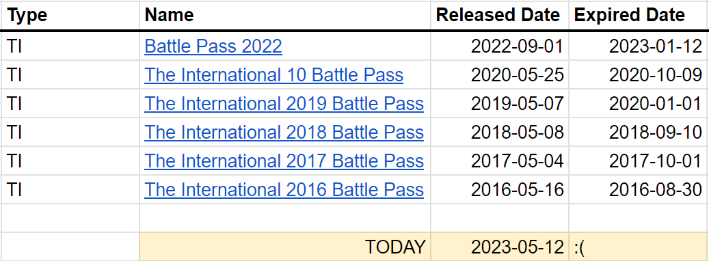Select the Released Date header cell
Screen dimensions: 709x261
[500, 15]
